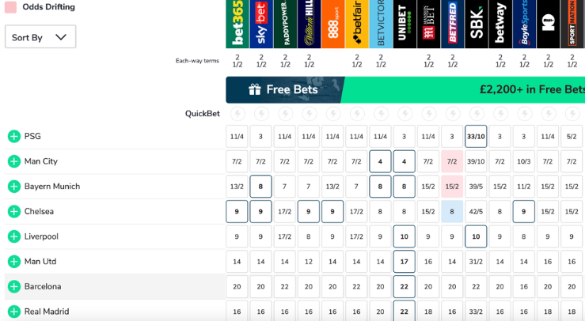
Task: Choose Chelsea odds of 42/5
Action: click(x=476, y=212)
